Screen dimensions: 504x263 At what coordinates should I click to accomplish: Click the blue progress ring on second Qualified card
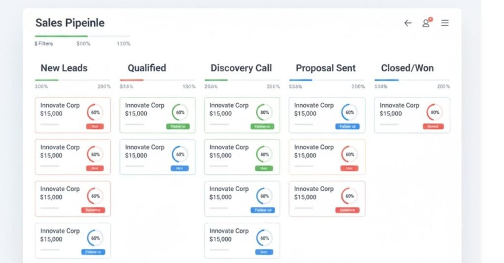[180, 154]
